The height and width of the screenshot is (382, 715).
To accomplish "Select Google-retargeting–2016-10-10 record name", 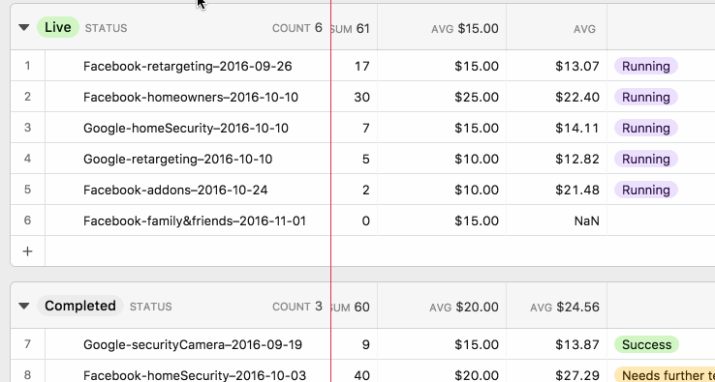I will pyautogui.click(x=178, y=159).
